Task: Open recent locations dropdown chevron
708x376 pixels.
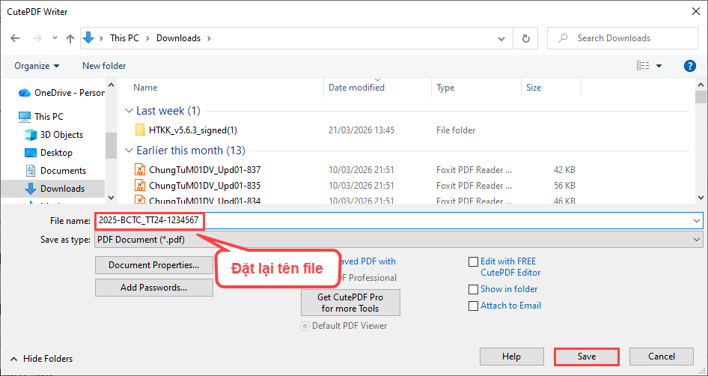Action: pos(55,38)
